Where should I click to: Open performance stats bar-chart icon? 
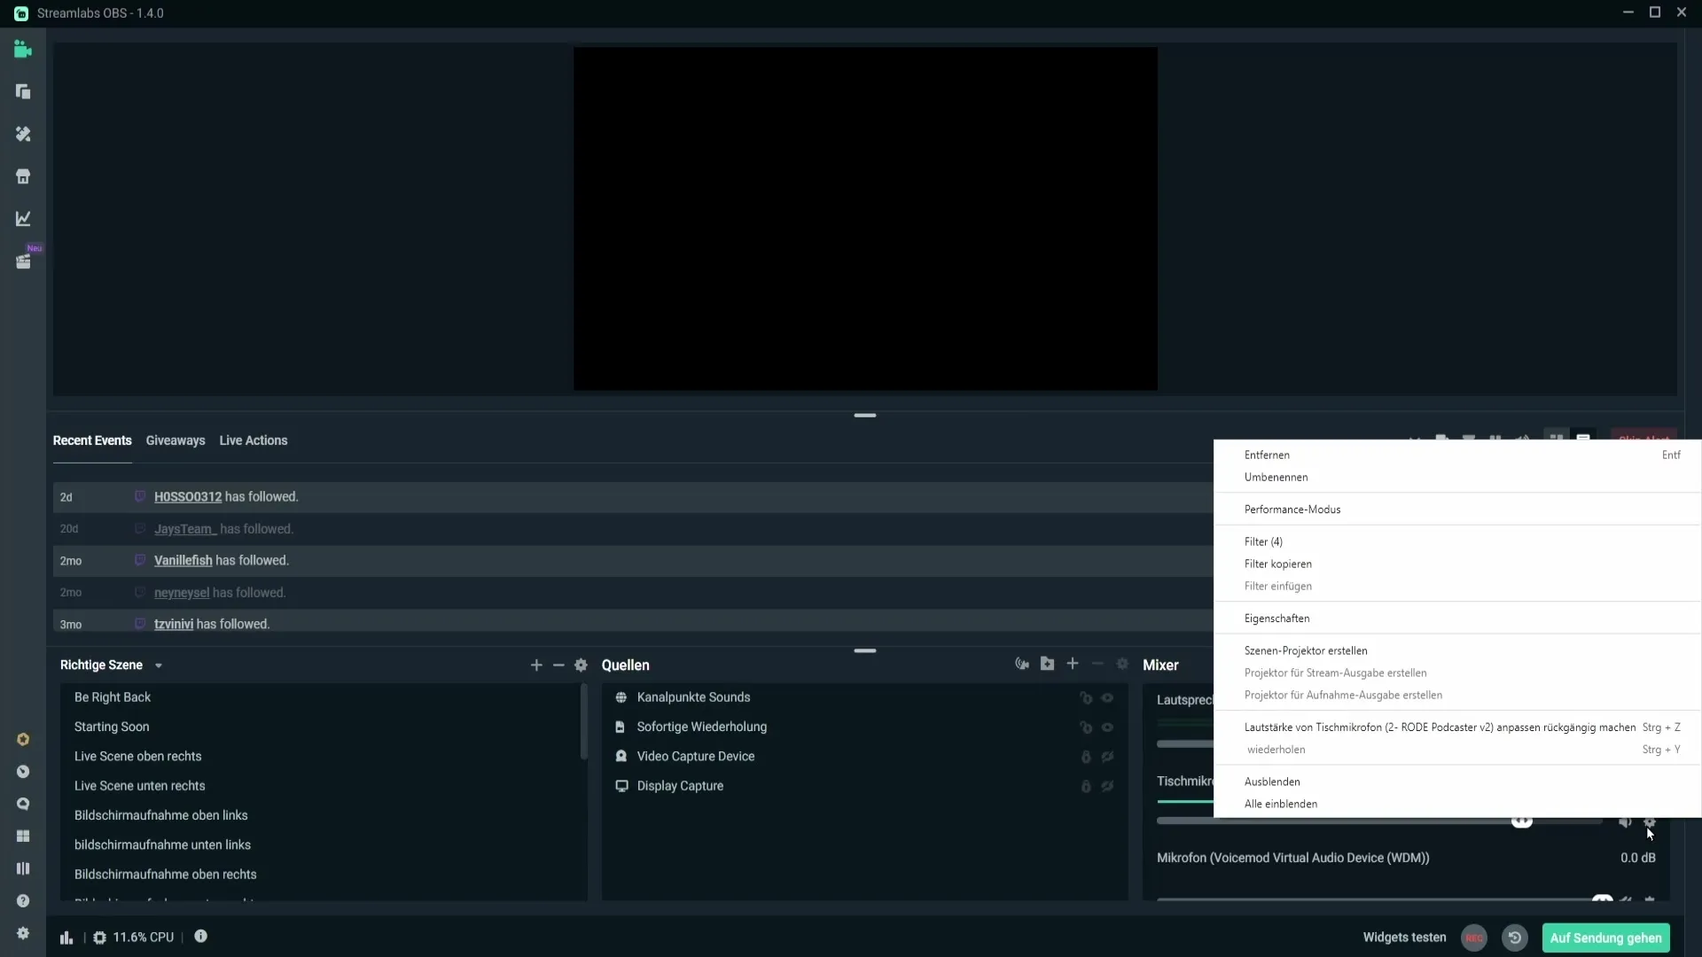click(66, 938)
